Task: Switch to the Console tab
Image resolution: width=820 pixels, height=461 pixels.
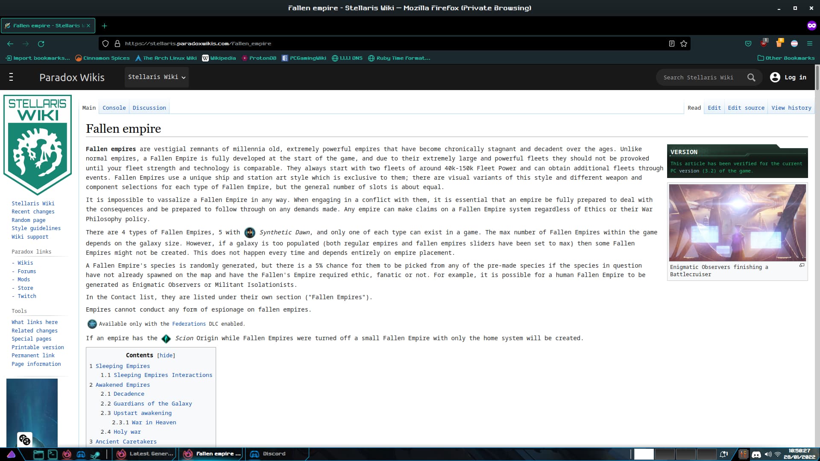Action: 114,108
